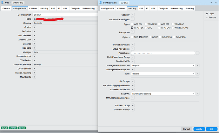This screenshot has height=133, width=219.
Task: Add Multi Passphrase Group with plus button
Action: tap(133, 57)
